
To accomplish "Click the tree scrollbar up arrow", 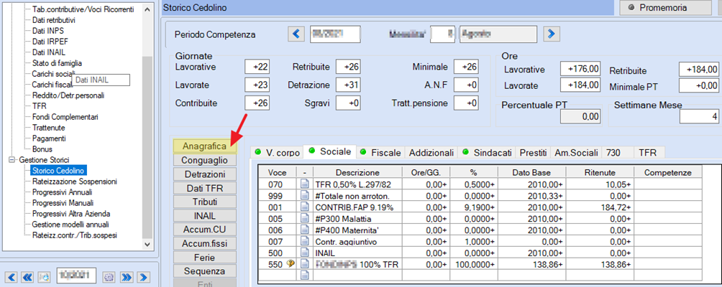I will [147, 9].
